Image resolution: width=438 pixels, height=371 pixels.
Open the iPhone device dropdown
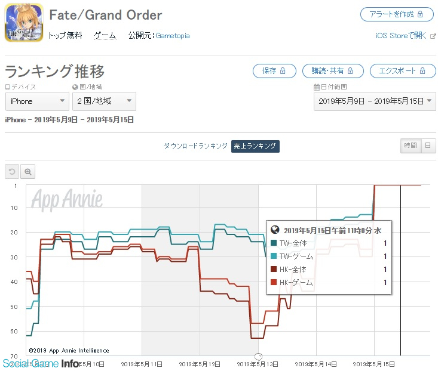point(37,101)
